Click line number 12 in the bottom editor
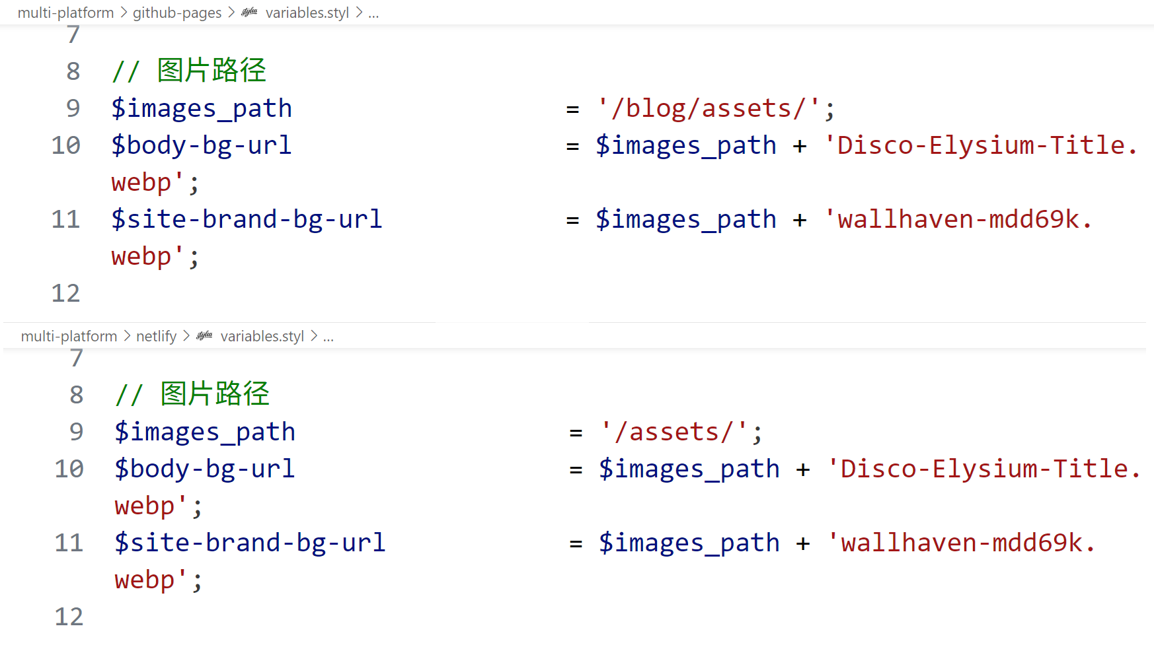Viewport: 1154px width, 651px height. click(x=69, y=617)
